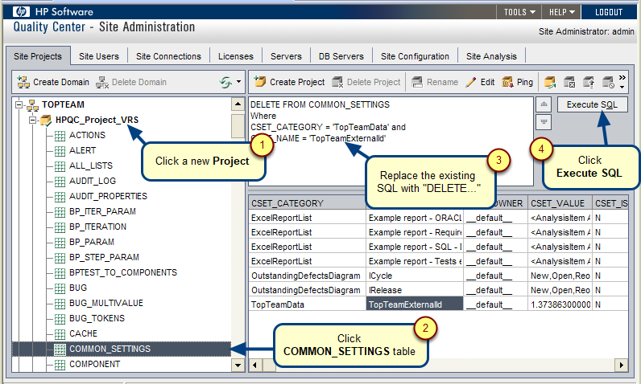Collapse the TOPTEAM domain node
Viewport: 641px width, 384px height.
[19, 105]
